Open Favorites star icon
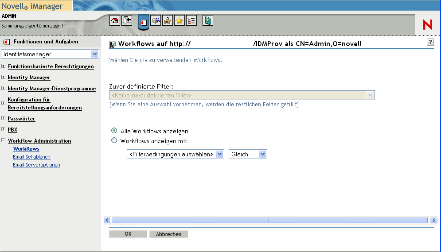Screen dimensions: 441x252 coord(180,20)
